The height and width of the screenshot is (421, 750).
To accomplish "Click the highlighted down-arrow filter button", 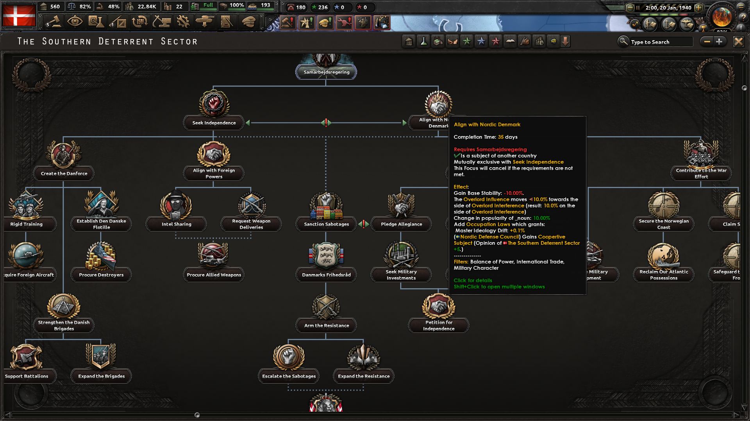I will point(566,41).
